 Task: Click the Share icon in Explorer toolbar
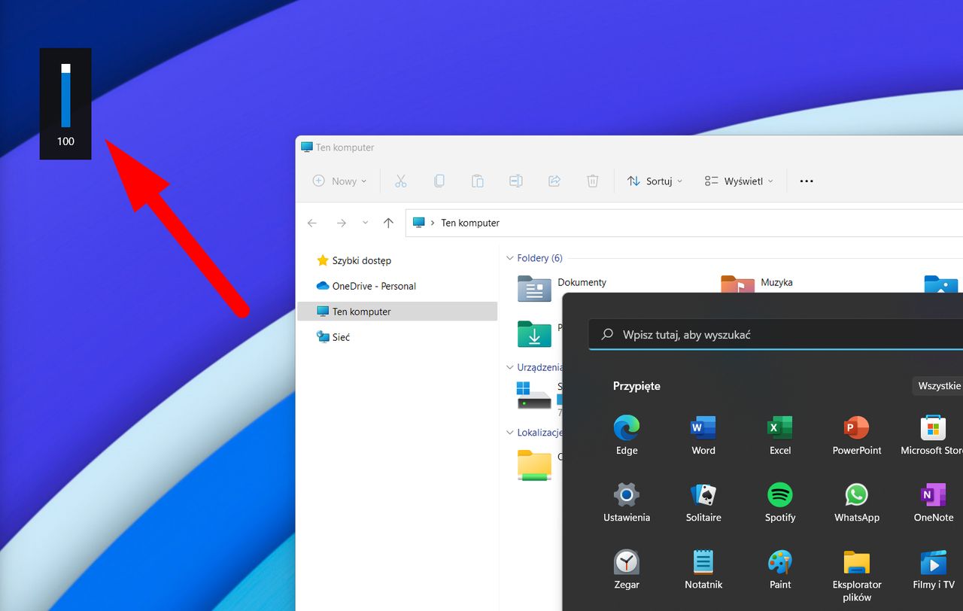click(x=554, y=181)
